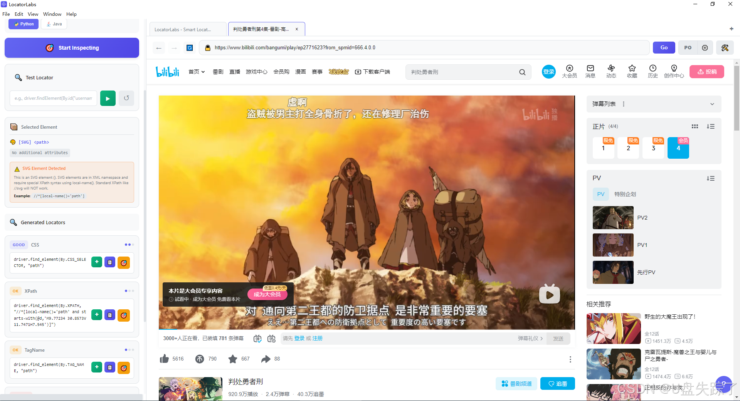Open the 直播 nav link
The width and height of the screenshot is (740, 401).
(235, 72)
